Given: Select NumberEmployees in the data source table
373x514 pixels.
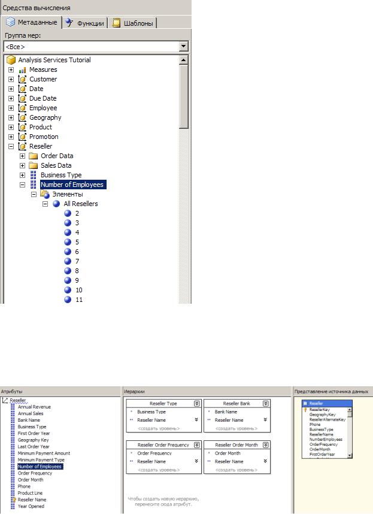Looking at the screenshot, I should [326, 439].
